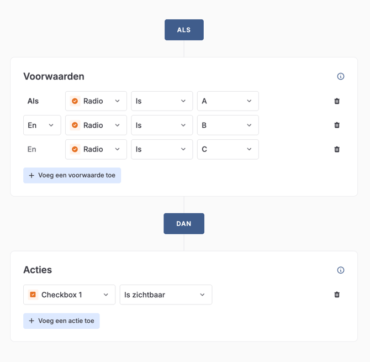Open the Is operator dropdown in second row
The width and height of the screenshot is (370, 362).
(x=162, y=125)
